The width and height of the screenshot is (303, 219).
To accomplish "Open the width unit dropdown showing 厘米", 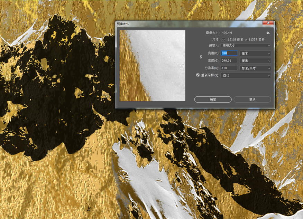I will pos(255,53).
